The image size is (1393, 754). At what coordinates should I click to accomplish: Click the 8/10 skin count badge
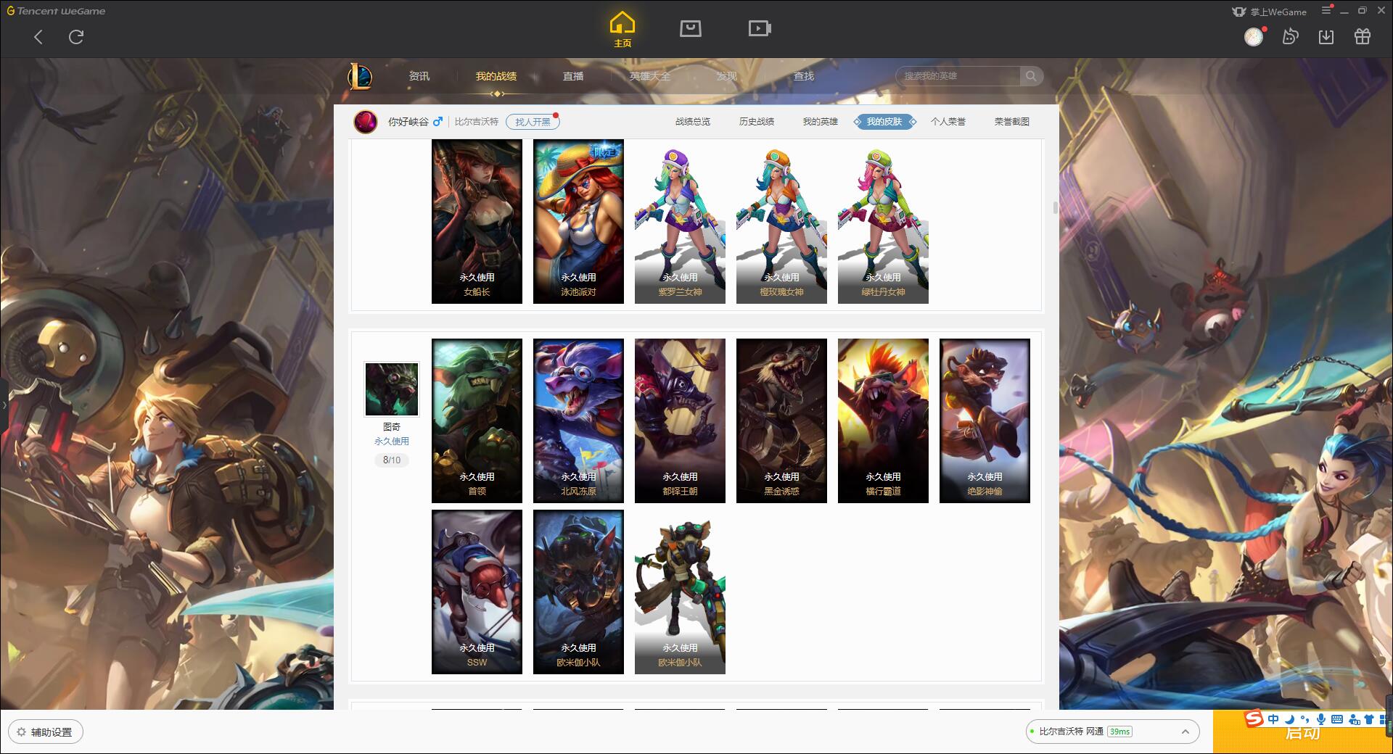tap(391, 460)
